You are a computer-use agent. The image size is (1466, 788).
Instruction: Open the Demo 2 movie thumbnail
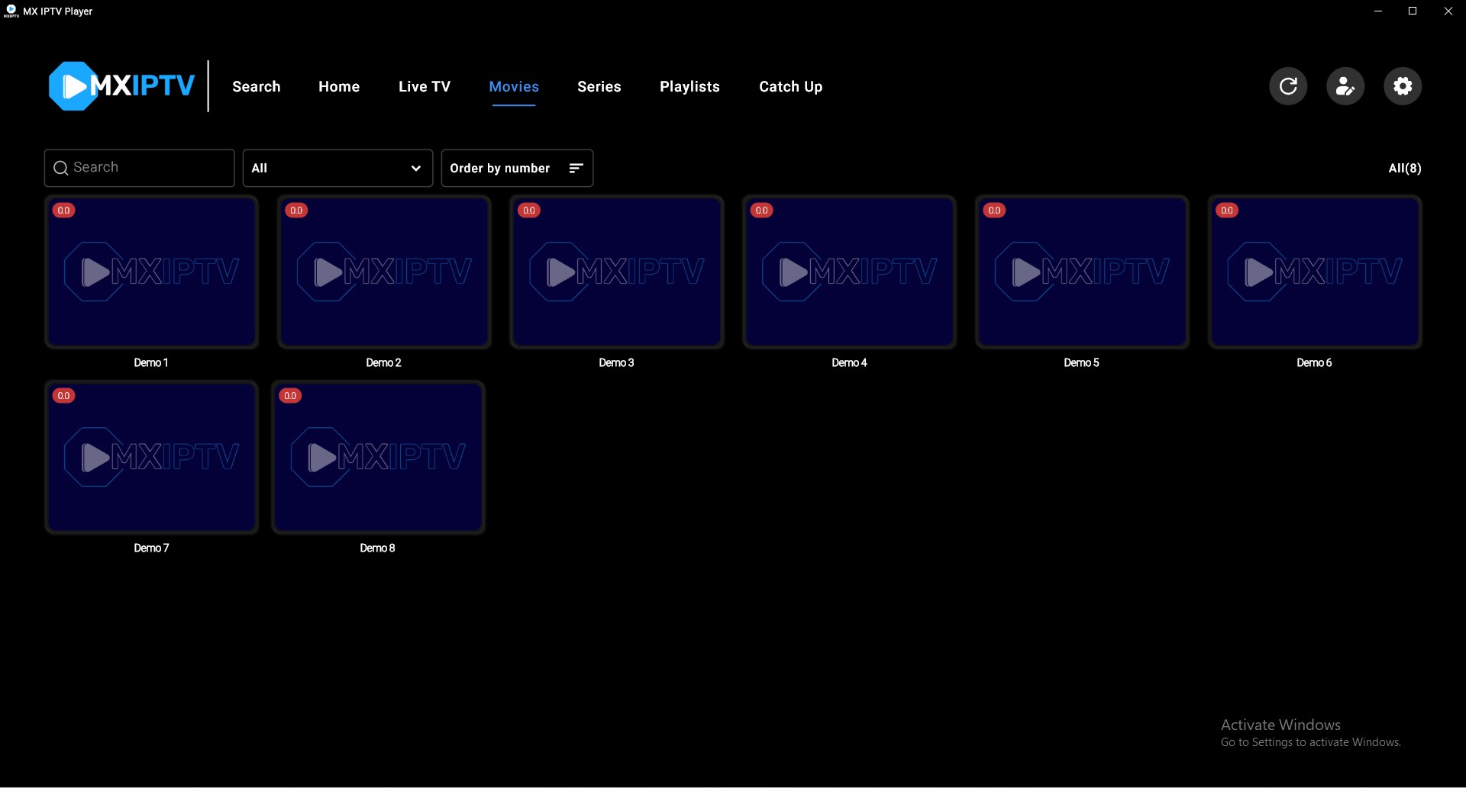click(384, 272)
